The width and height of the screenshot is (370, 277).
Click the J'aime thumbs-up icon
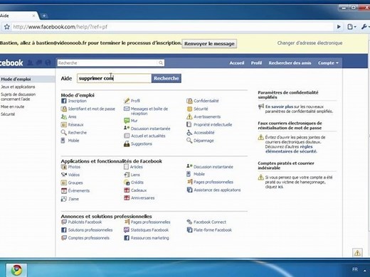(64, 199)
